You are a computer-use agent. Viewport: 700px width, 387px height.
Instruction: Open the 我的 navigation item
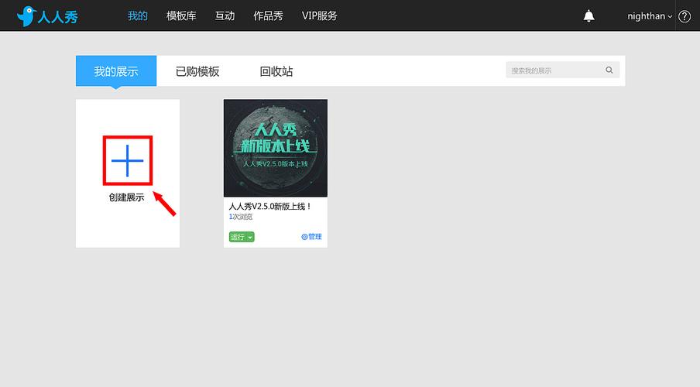click(x=138, y=15)
